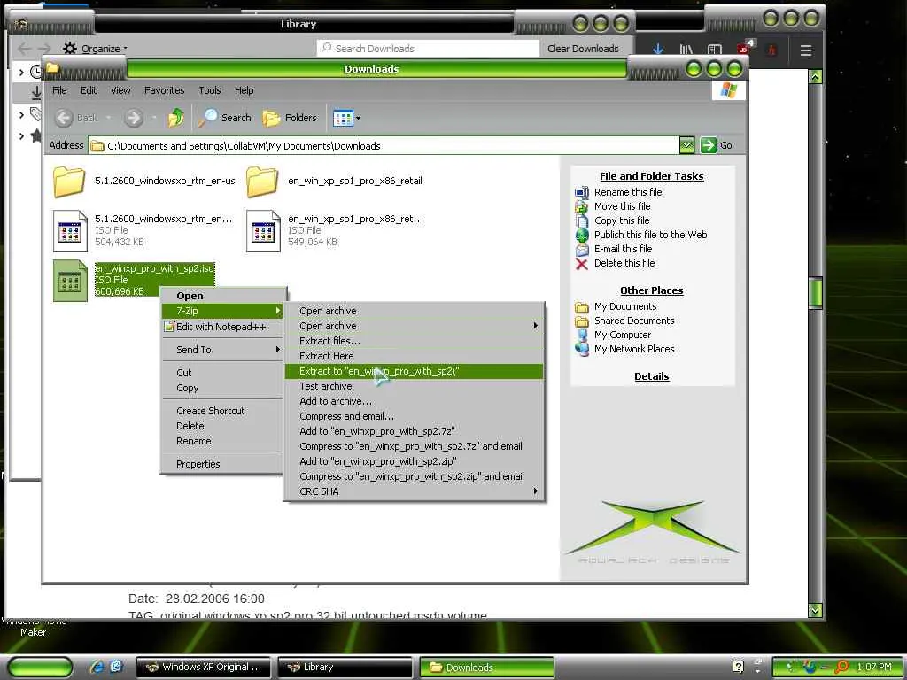
Task: Select the 504,432 KB ISO file icon
Action: point(69,231)
